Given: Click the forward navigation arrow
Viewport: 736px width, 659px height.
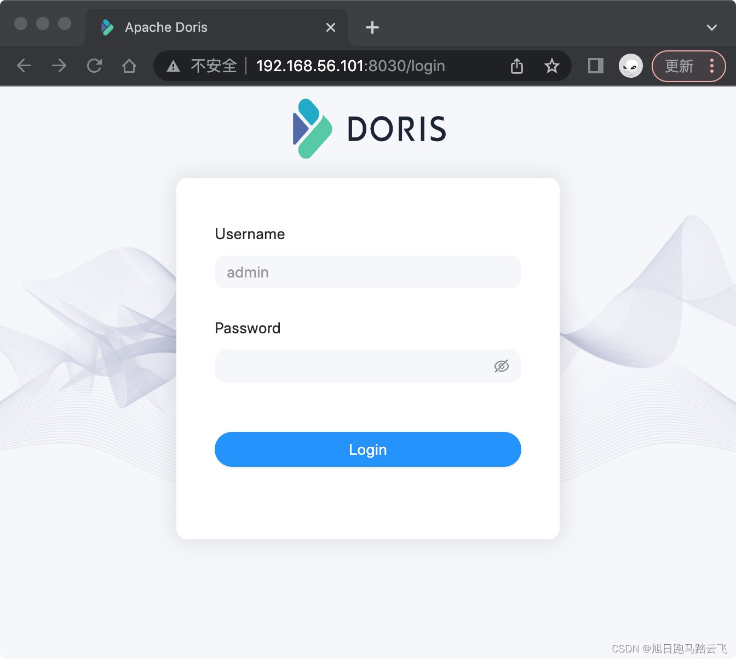Looking at the screenshot, I should [59, 66].
